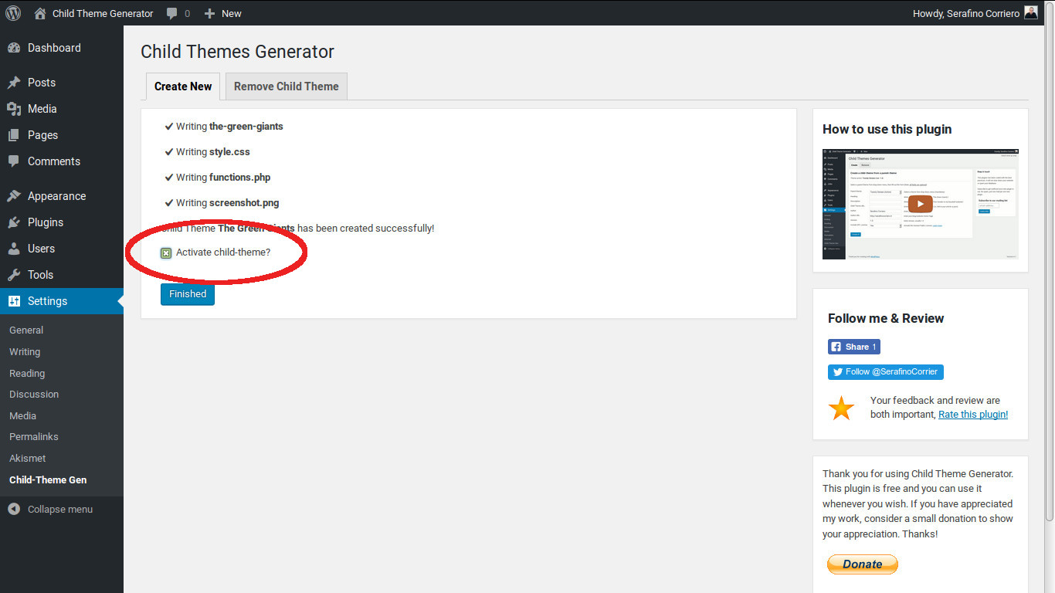This screenshot has height=593, width=1055.
Task: Click the "Writing the-green-giants" status line
Action: tap(224, 127)
